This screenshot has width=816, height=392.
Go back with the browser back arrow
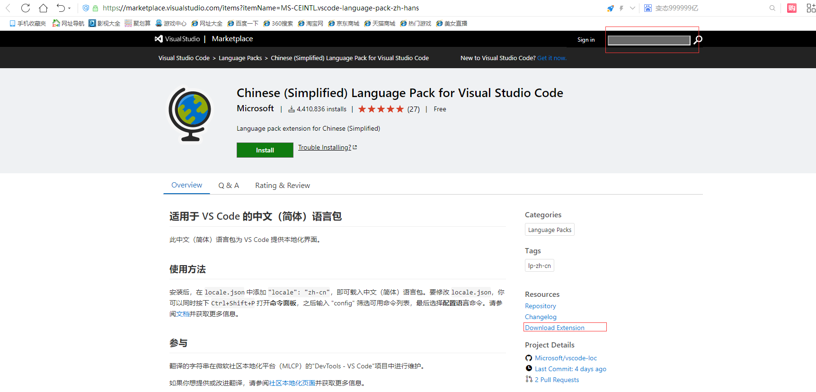pos(8,8)
